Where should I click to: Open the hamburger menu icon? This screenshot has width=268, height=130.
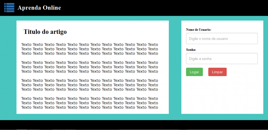pos(9,8)
